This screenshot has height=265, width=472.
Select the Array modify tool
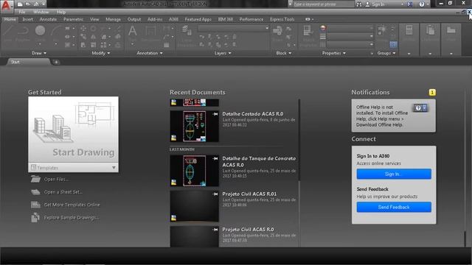103,45
